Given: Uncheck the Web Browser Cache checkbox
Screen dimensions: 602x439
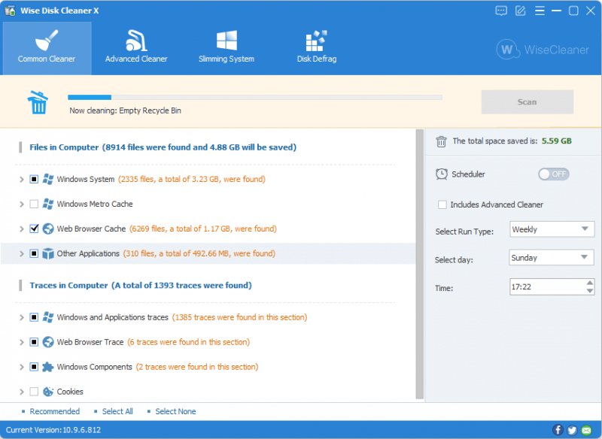Looking at the screenshot, I should [34, 229].
